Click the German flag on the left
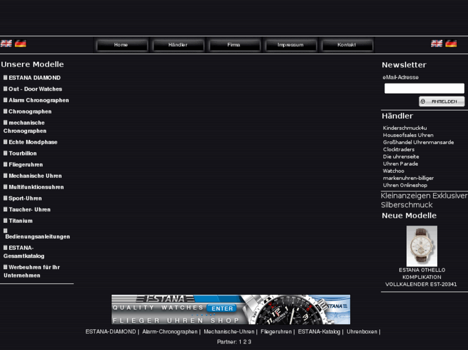Image resolution: width=468 pixels, height=350 pixels. coord(21,44)
